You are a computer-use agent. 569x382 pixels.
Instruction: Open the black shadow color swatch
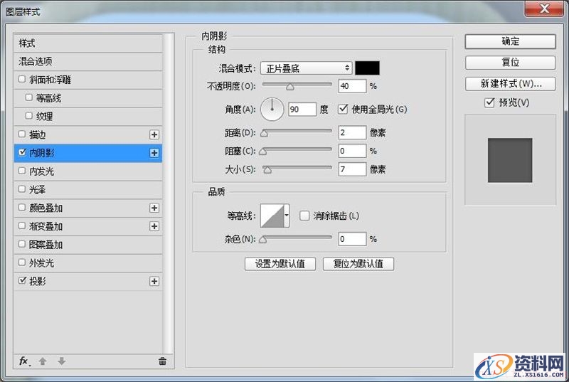coord(367,68)
